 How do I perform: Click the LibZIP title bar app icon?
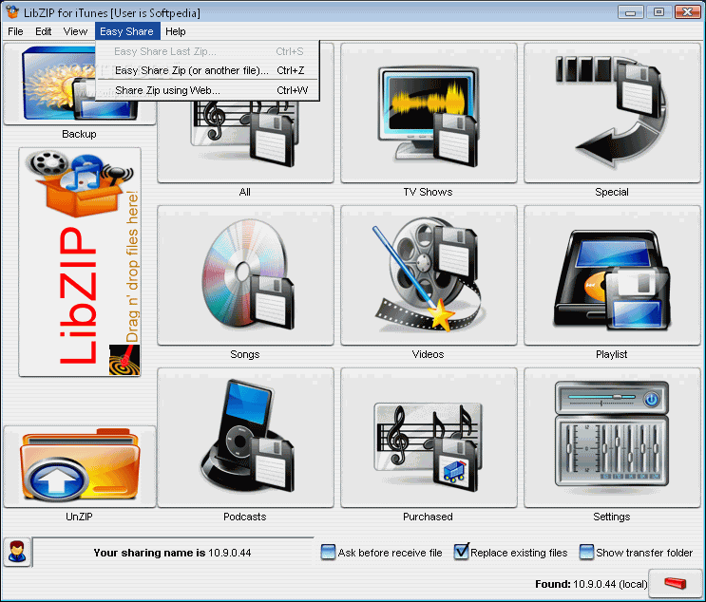coord(12,11)
